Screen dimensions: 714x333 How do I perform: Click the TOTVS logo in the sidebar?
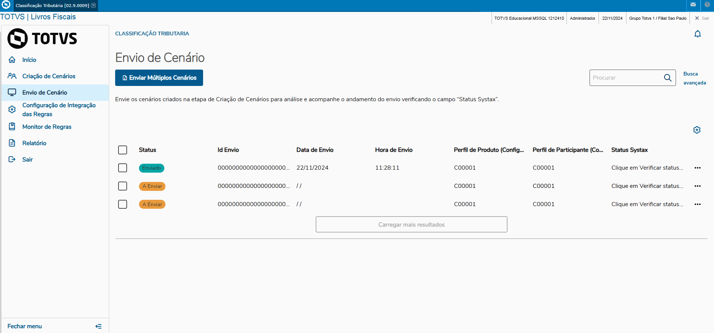(x=42, y=38)
